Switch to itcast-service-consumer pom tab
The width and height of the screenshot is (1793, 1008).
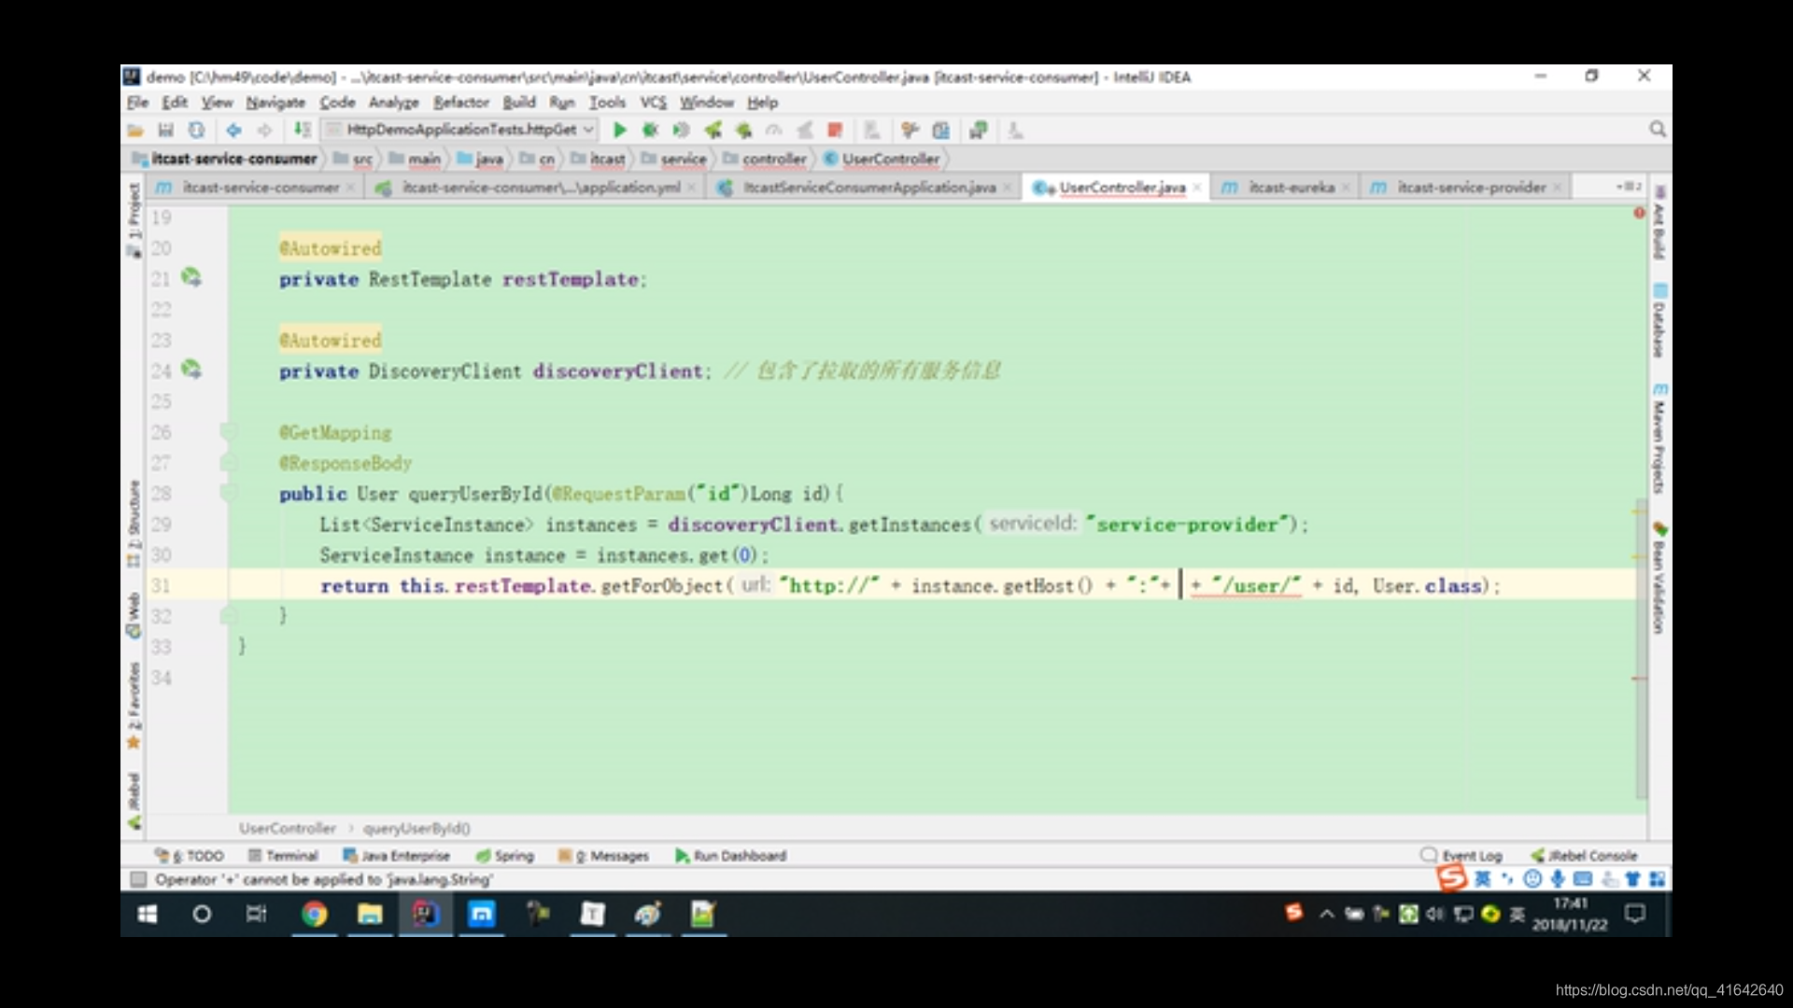pyautogui.click(x=254, y=188)
